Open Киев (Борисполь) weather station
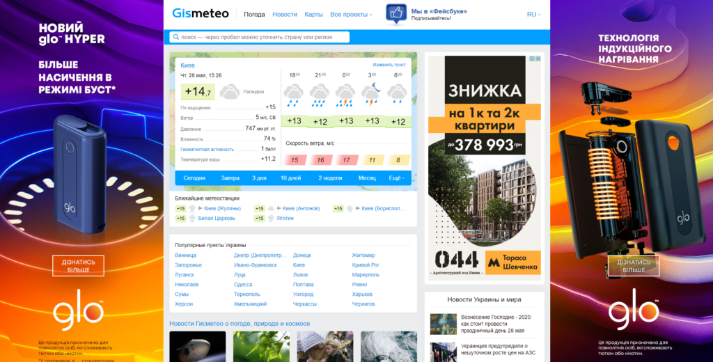Viewport: 713px width, 362px height. click(383, 208)
